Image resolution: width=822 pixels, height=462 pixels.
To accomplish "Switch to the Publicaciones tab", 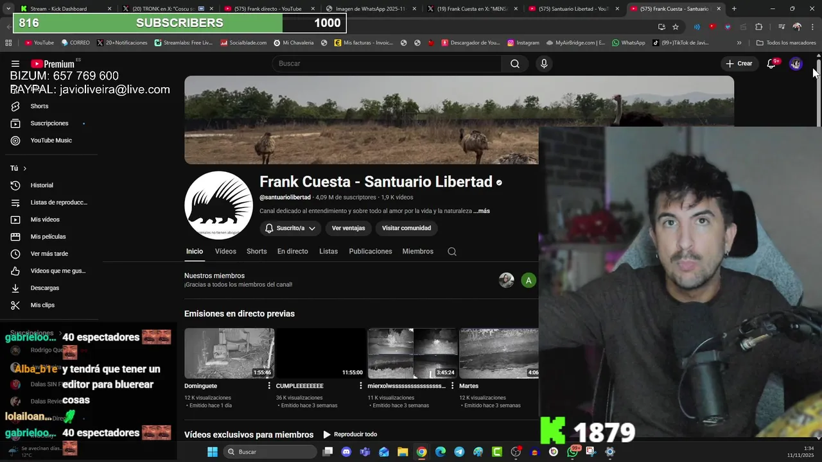I will pos(371,252).
